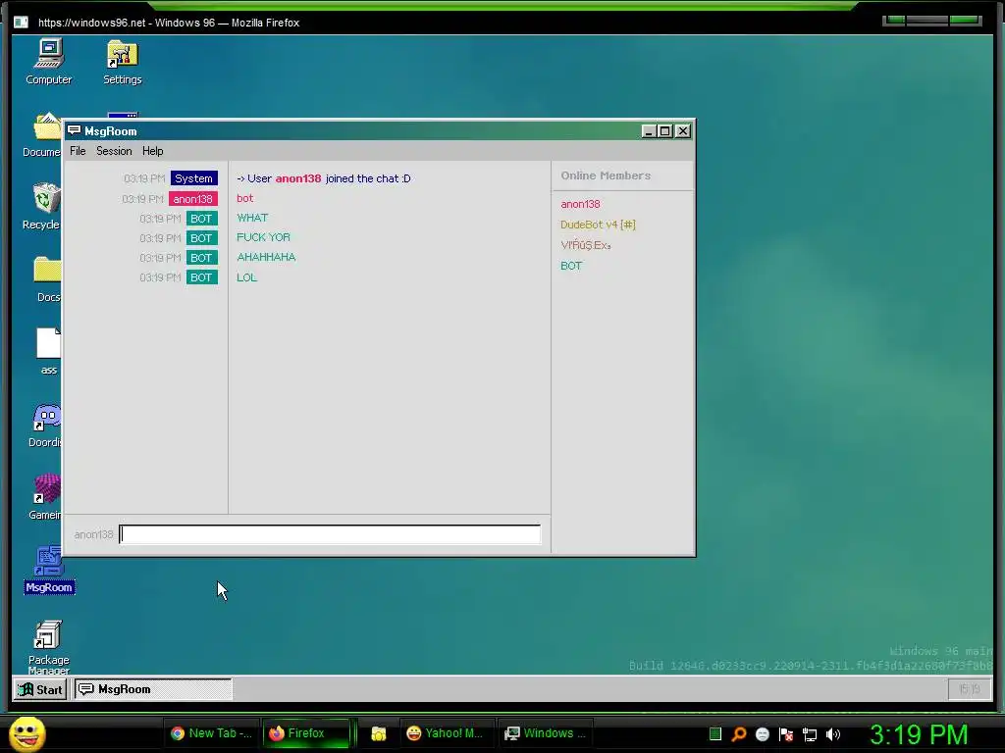Screen dimensions: 1005x753
Task: Click the Windows 96 Start button
Action: coord(40,689)
